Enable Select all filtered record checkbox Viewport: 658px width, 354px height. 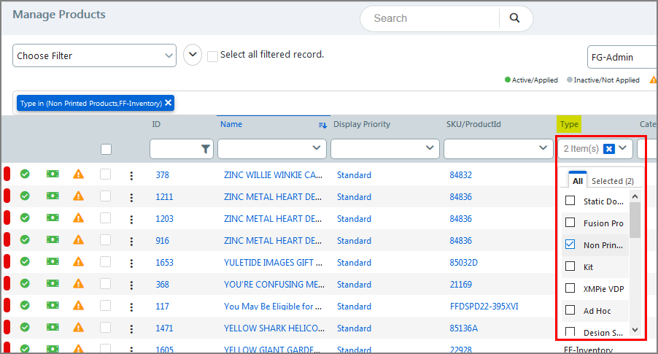click(212, 55)
